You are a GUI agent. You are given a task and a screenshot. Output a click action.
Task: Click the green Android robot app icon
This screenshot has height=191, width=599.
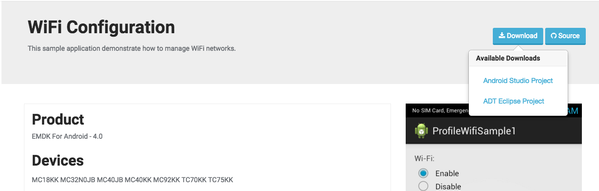click(421, 131)
